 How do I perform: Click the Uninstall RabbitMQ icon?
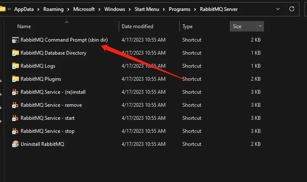16,144
